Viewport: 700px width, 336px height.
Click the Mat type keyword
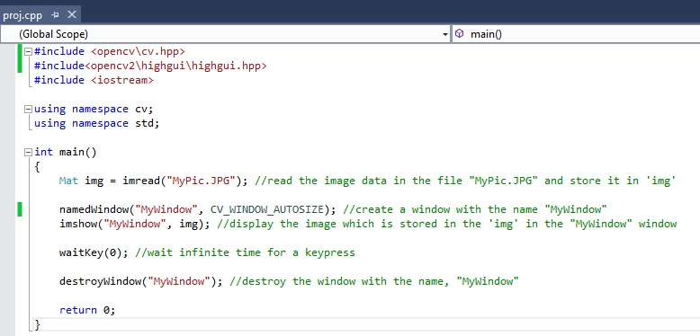(68, 181)
